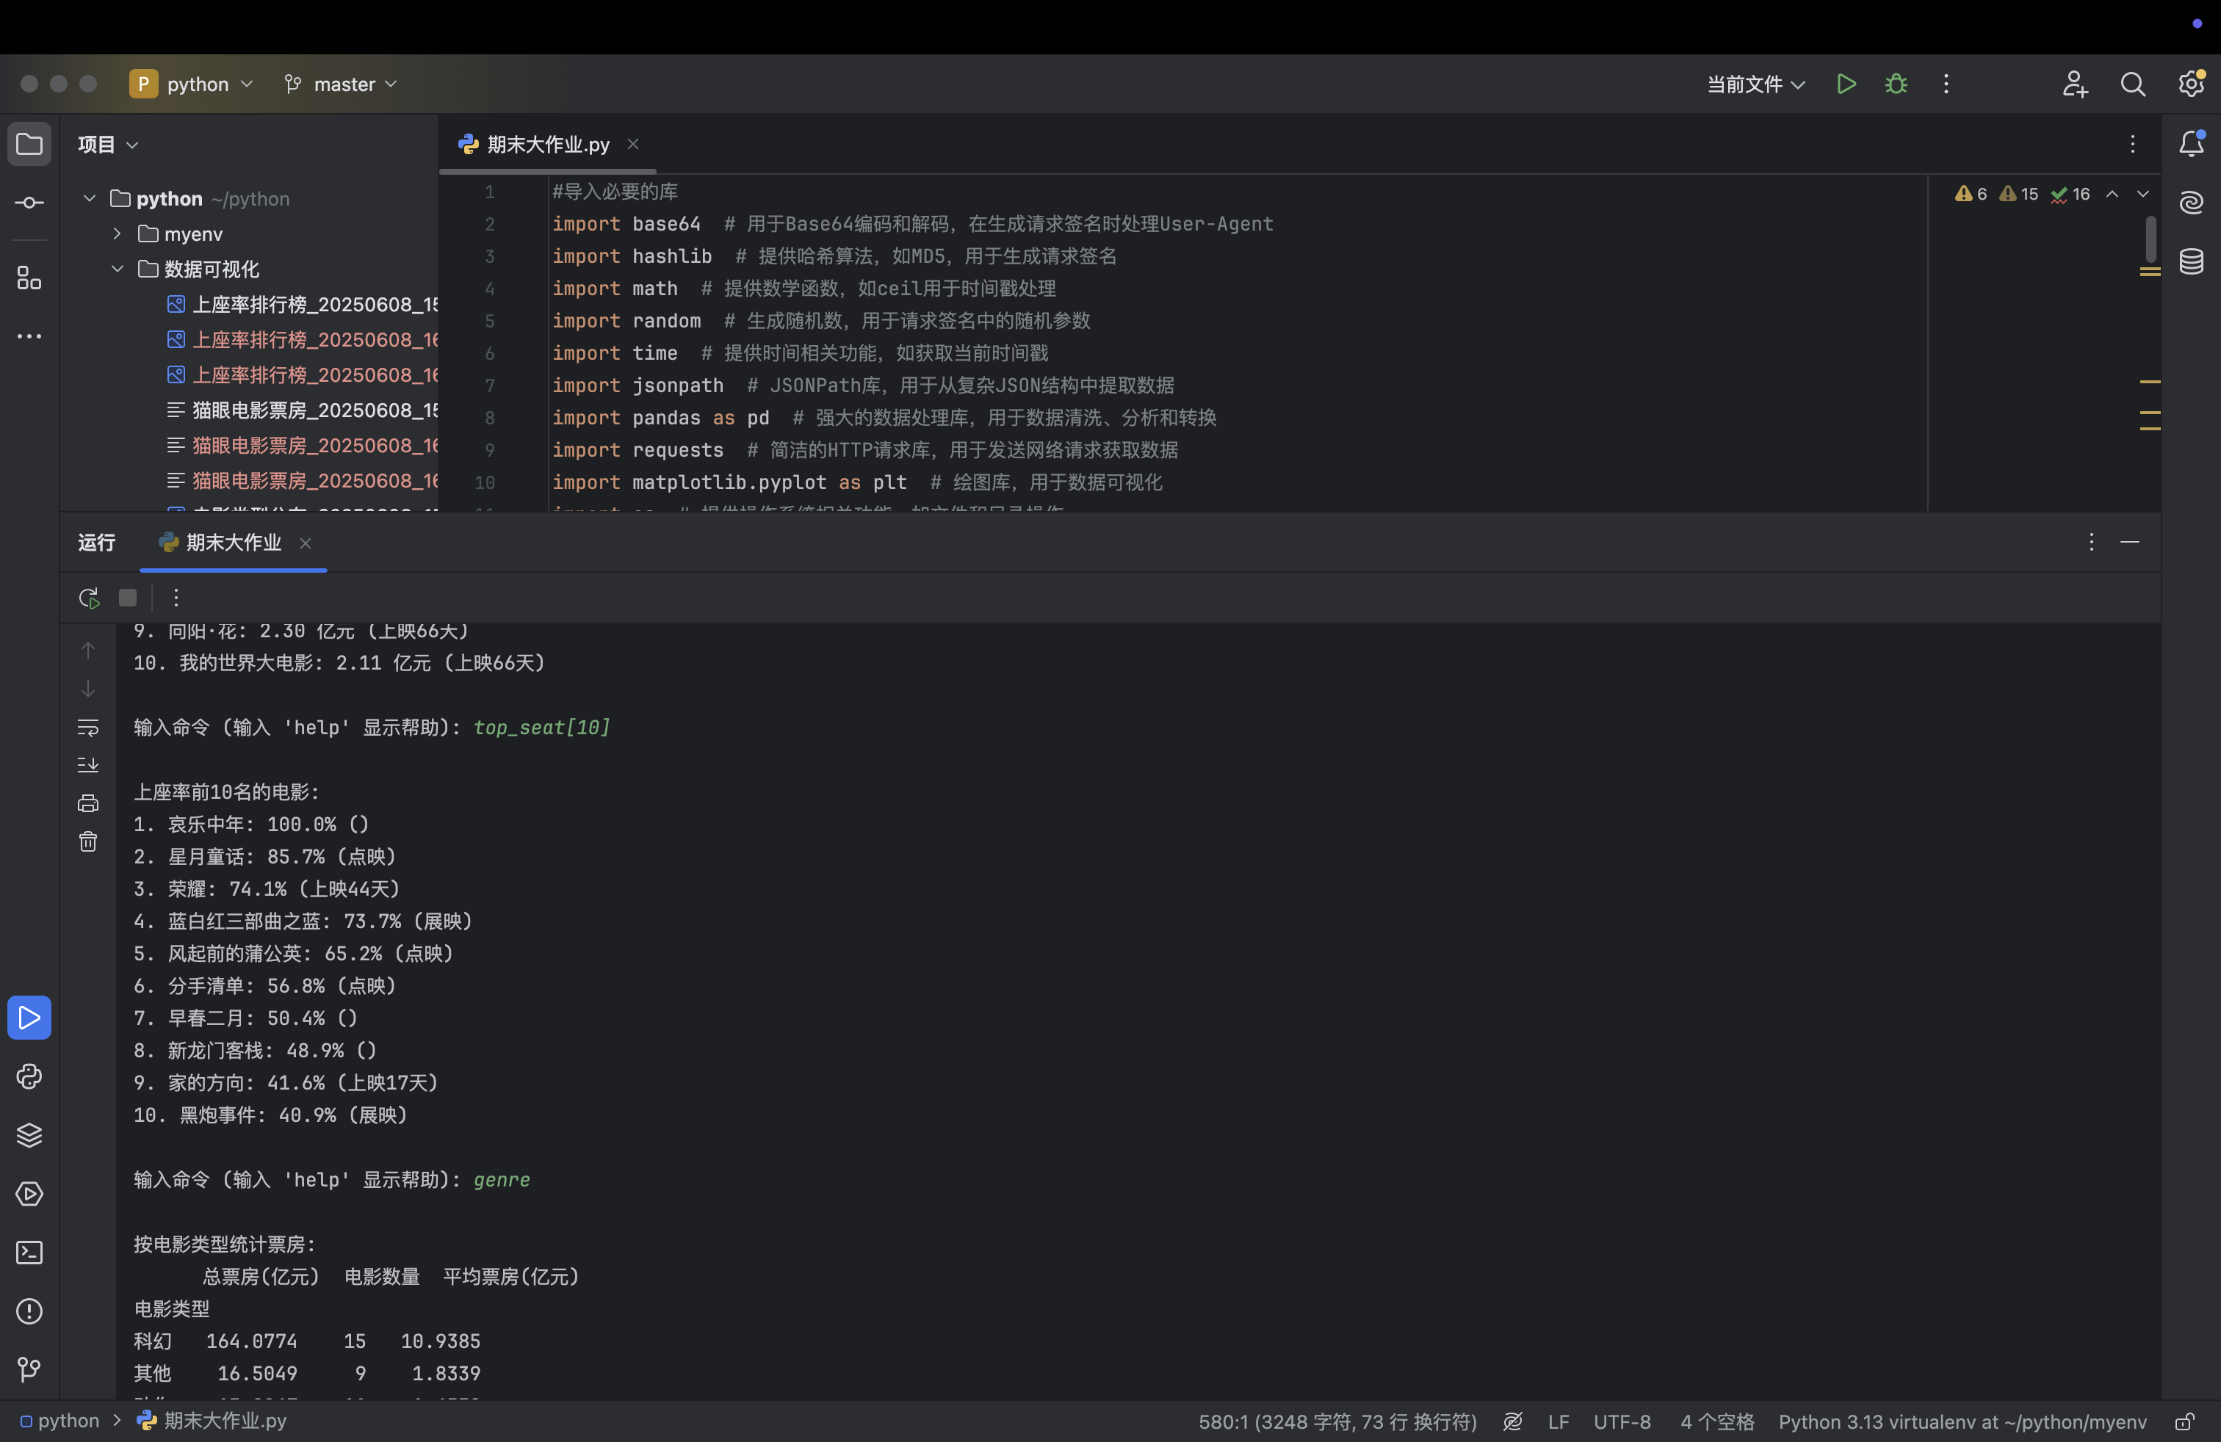Image resolution: width=2221 pixels, height=1442 pixels.
Task: Open the Structure tool window
Action: tap(29, 277)
